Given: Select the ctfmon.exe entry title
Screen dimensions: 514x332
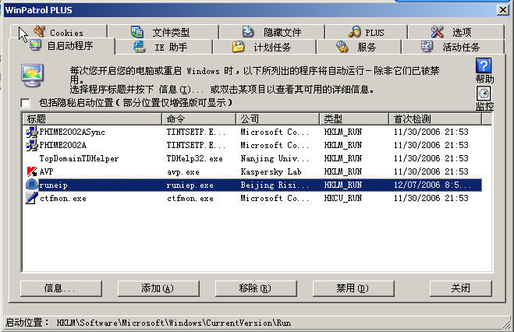Looking at the screenshot, I should click(x=63, y=199).
